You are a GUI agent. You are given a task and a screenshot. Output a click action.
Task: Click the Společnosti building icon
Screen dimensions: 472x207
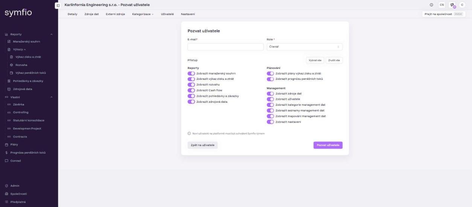click(6, 194)
